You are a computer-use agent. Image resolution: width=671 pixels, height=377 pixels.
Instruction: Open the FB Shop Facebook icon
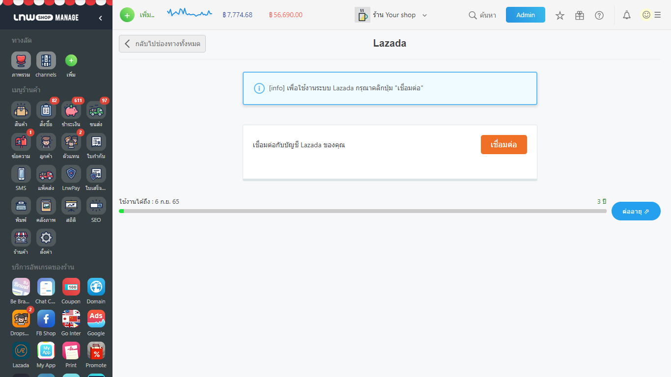[46, 319]
